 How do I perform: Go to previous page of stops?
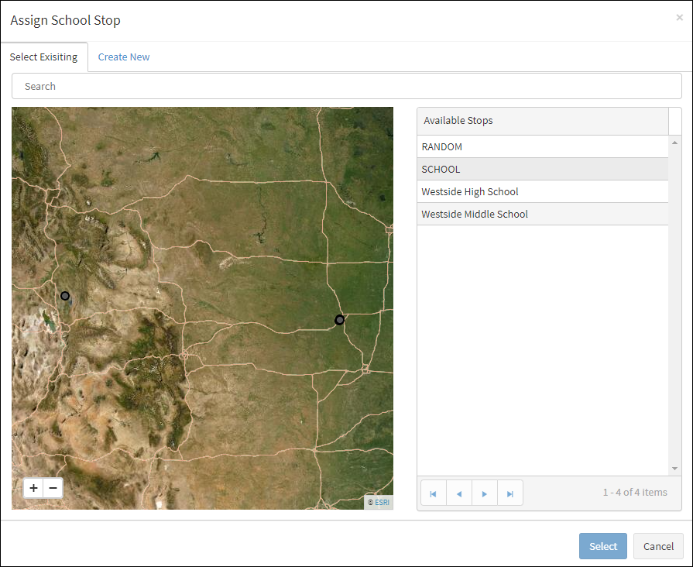coord(459,493)
